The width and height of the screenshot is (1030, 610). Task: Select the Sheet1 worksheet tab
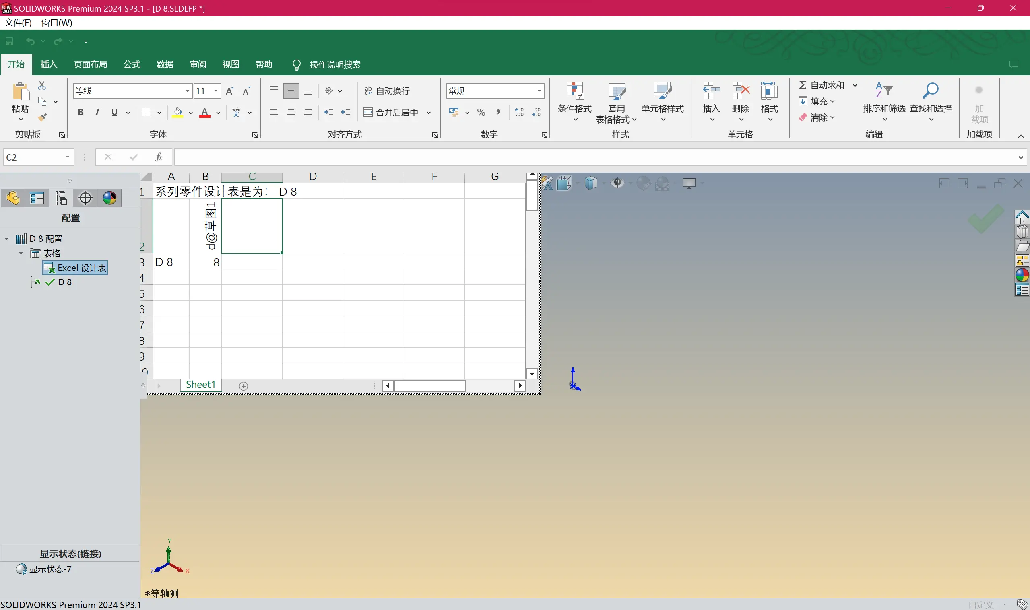(201, 384)
